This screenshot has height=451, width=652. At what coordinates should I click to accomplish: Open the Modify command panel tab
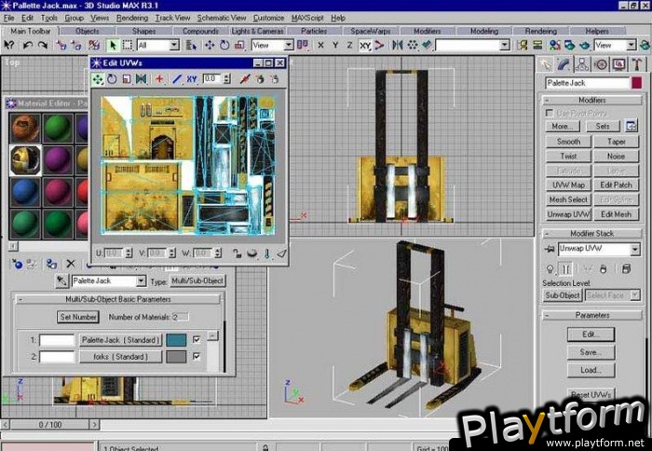(564, 64)
